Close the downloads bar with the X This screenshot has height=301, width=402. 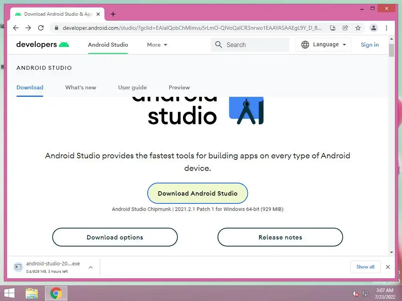point(388,267)
